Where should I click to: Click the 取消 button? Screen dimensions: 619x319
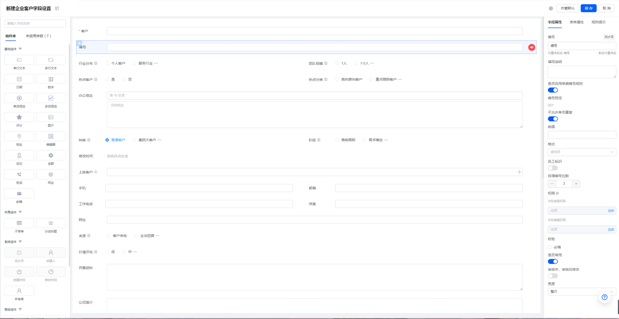606,8
